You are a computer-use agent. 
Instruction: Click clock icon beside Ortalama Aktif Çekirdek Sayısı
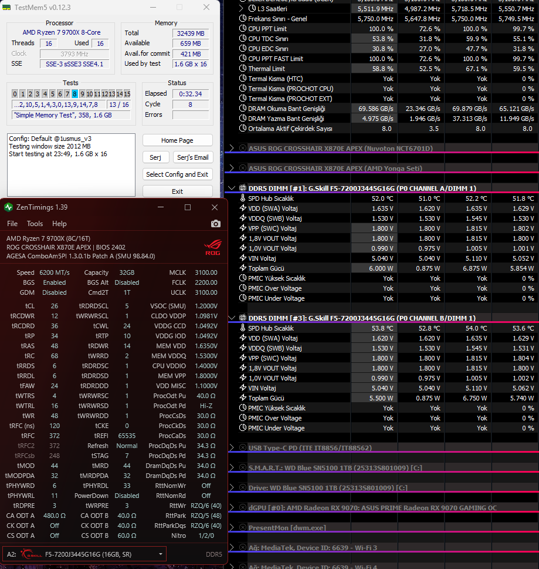click(x=243, y=128)
